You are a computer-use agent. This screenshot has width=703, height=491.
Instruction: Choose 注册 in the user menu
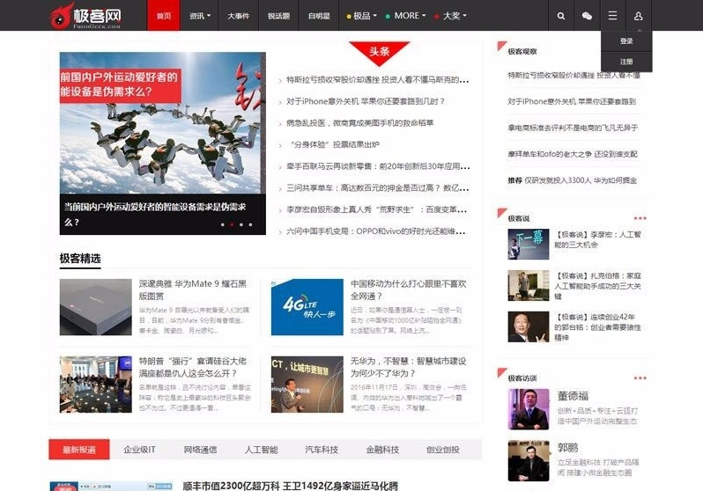click(x=626, y=62)
